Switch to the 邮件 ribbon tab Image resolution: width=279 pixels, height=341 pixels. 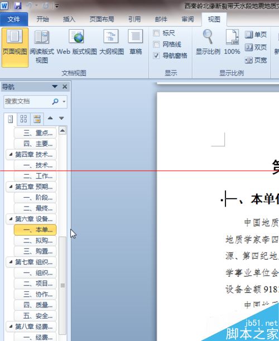pos(161,20)
